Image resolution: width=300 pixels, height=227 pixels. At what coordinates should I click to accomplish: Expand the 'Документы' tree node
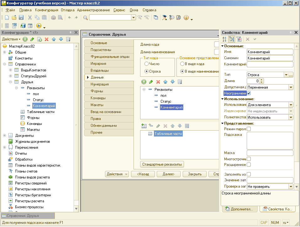pos(5,136)
